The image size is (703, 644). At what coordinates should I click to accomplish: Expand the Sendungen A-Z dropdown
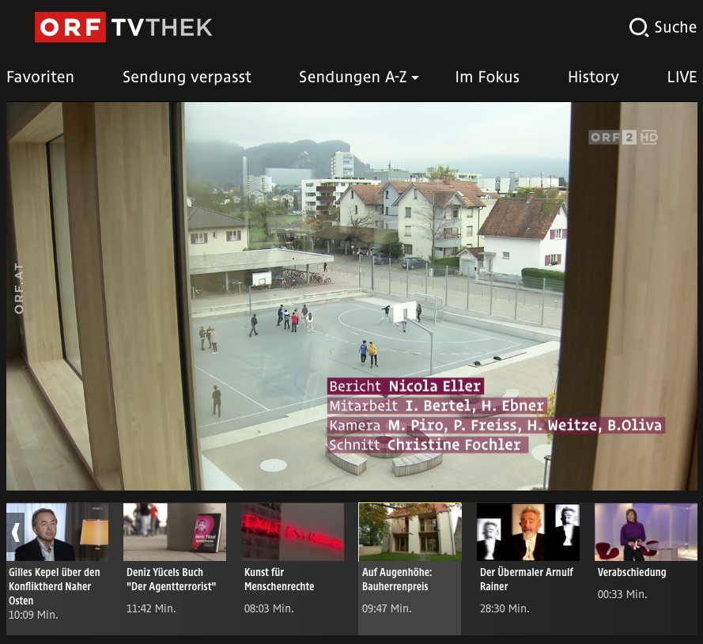click(358, 77)
